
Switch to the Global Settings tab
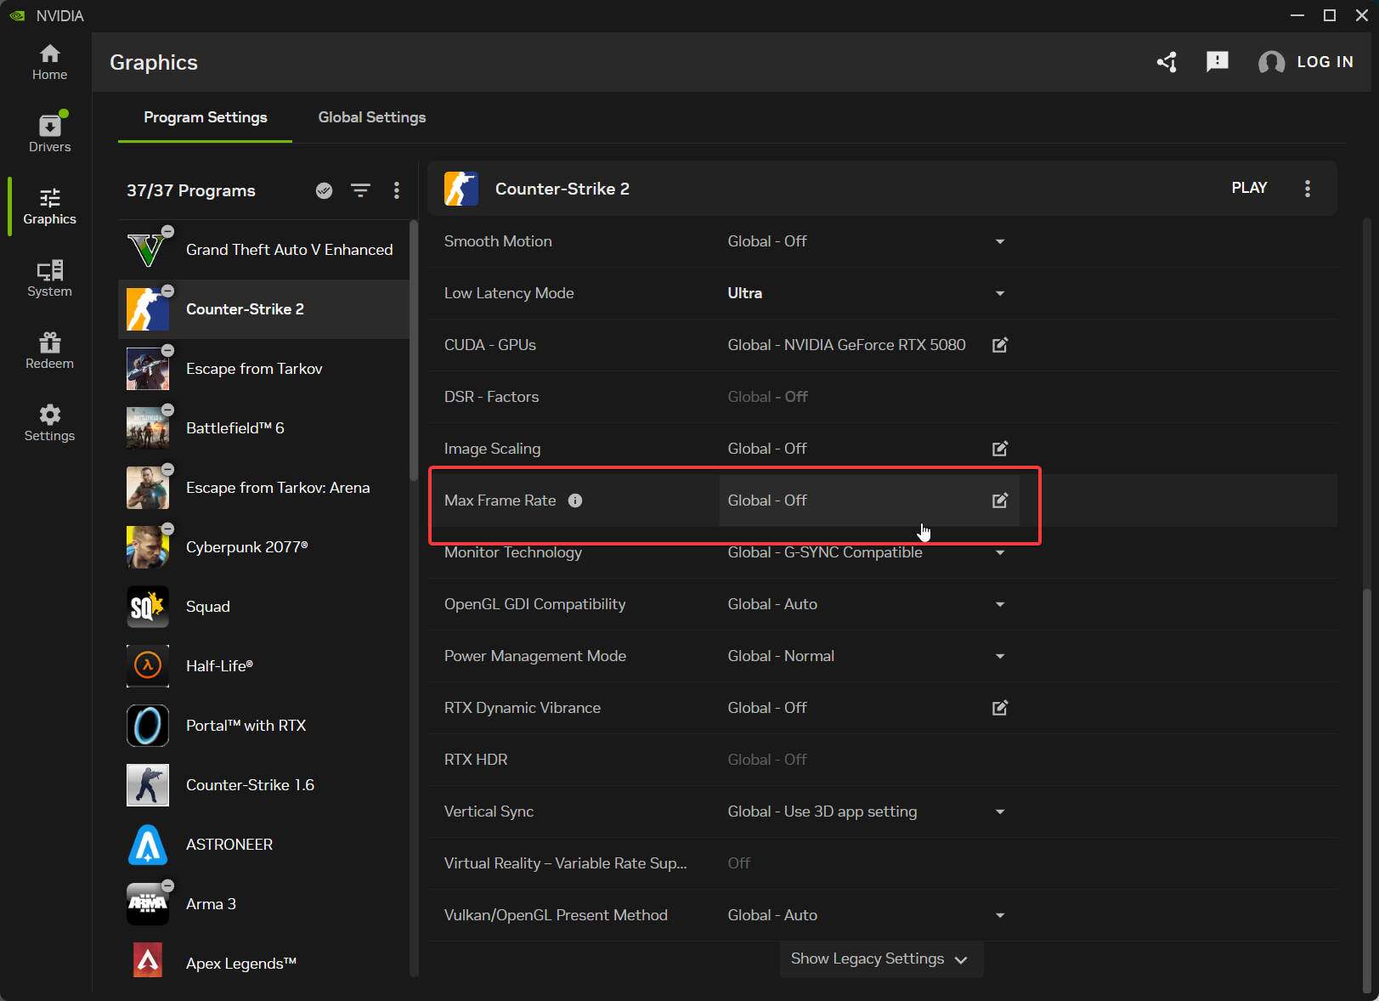[x=372, y=117]
